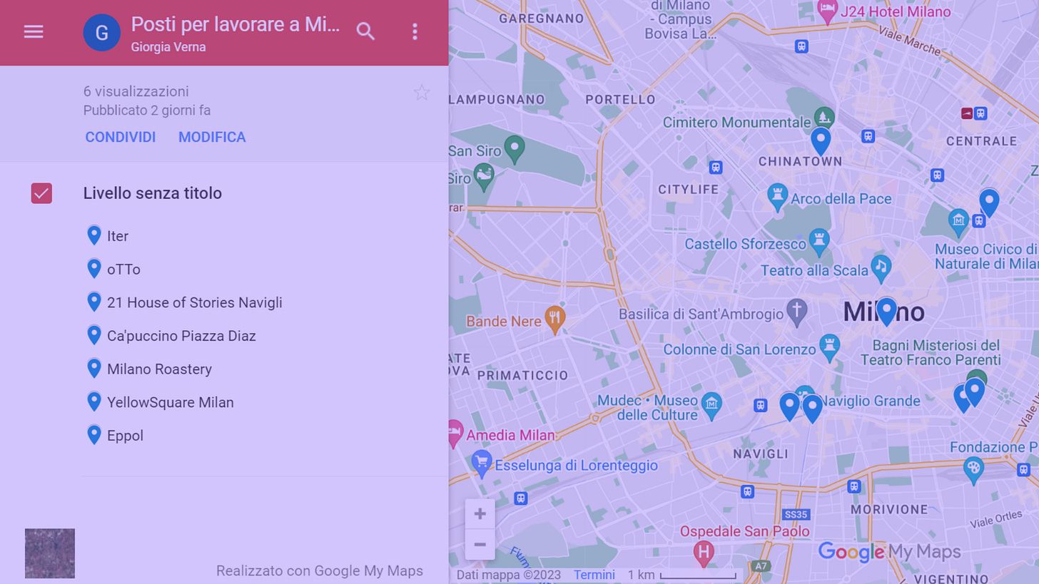Screen dimensions: 1039x584
Task: Select YellowSquare Milan list entry
Action: (x=171, y=402)
